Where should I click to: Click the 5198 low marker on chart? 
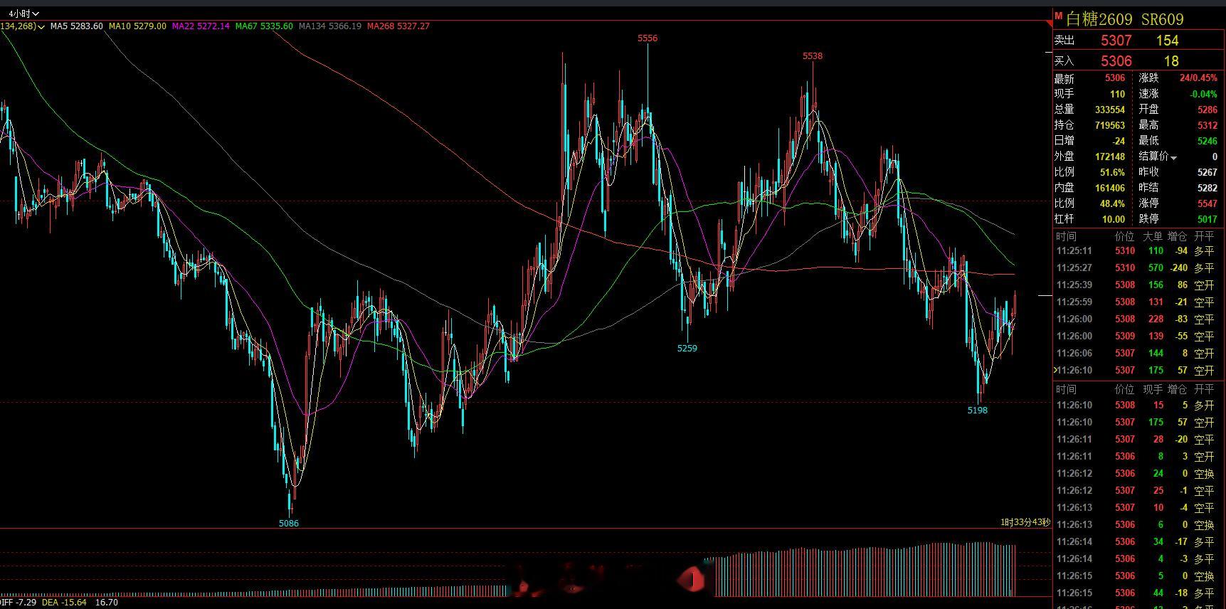coord(978,410)
